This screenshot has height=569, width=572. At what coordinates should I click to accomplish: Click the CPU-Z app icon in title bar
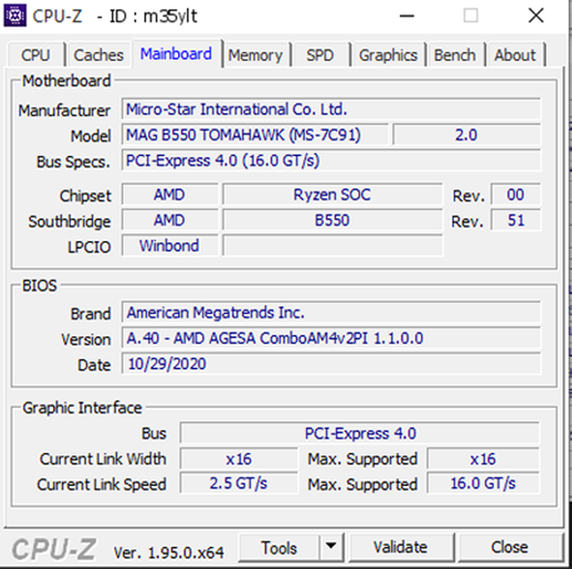tap(15, 15)
